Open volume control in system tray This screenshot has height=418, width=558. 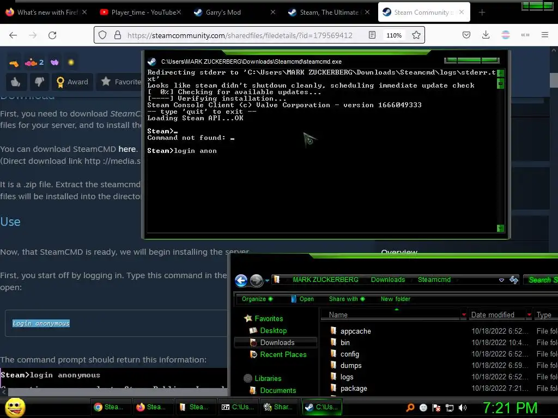pyautogui.click(x=462, y=408)
